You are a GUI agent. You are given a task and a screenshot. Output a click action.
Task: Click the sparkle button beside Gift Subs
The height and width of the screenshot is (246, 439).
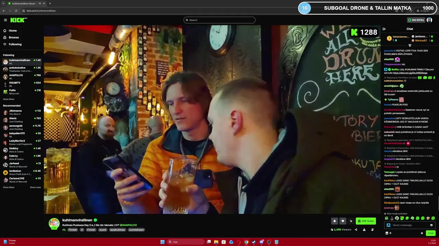tap(351, 221)
